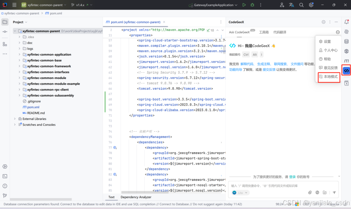Open the v1.4.x branch dropdown
351x209 pixels.
coord(81,5)
